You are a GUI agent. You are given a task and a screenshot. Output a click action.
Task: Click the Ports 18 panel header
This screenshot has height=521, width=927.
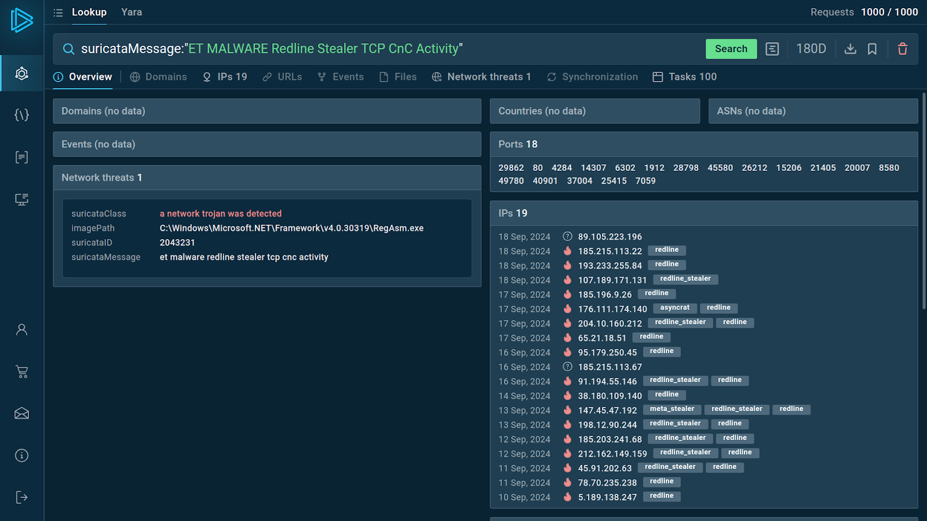click(704, 144)
